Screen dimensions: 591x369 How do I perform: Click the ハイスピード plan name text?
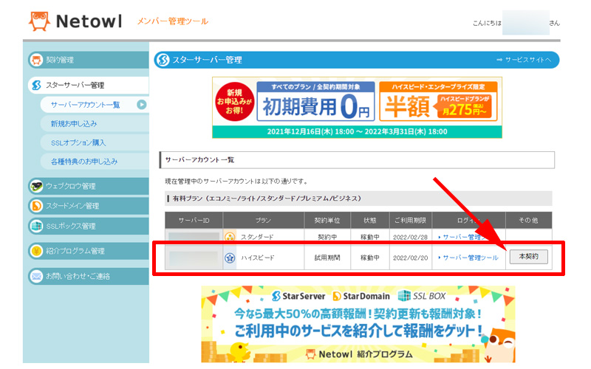[x=258, y=258]
